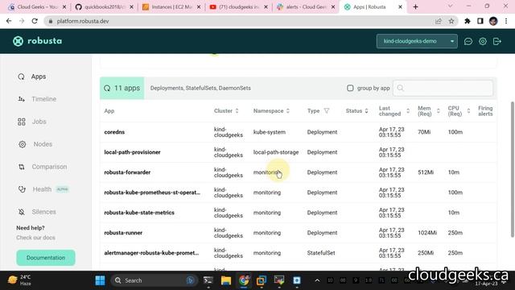The height and width of the screenshot is (290, 515).
Task: Switch to the Instances EC2 tab
Action: click(171, 7)
